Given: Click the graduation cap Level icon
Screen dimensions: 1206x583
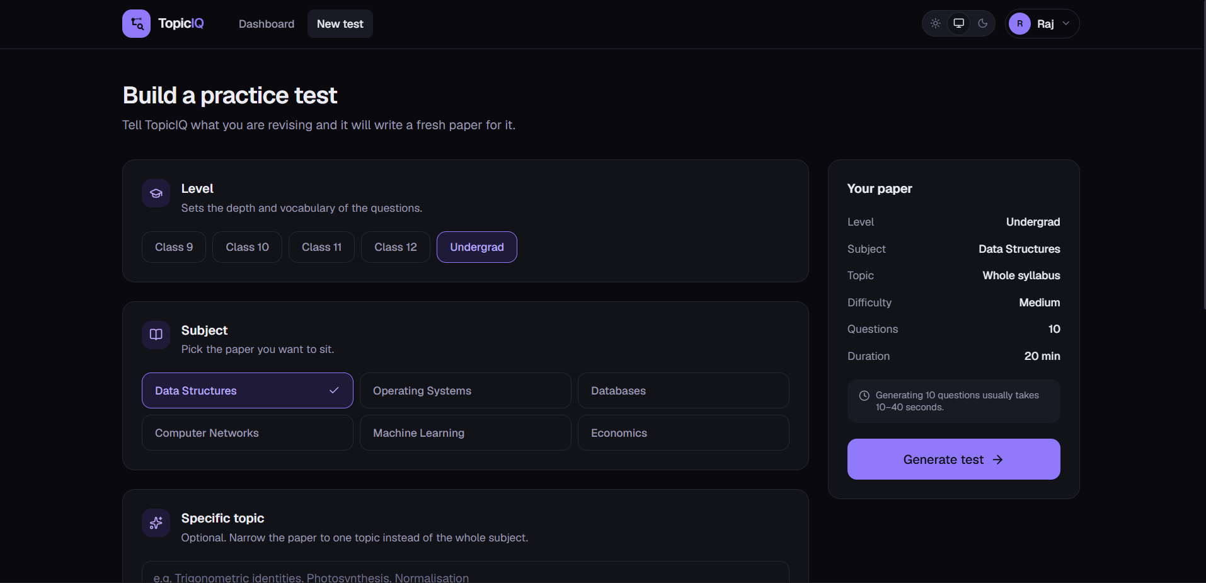Looking at the screenshot, I should point(156,193).
